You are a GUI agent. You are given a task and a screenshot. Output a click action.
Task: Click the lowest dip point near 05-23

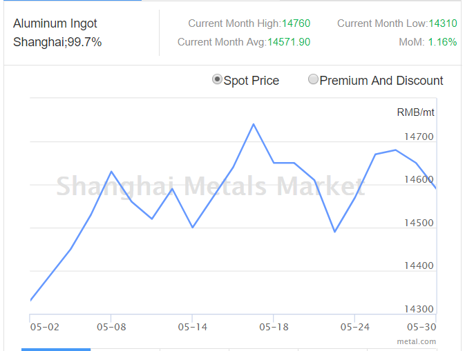coord(334,232)
